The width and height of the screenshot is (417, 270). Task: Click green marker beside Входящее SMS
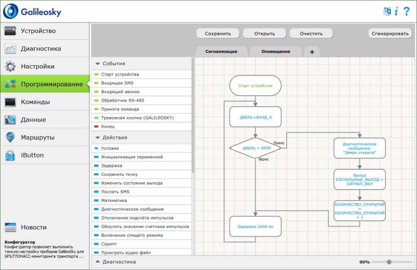(96, 83)
